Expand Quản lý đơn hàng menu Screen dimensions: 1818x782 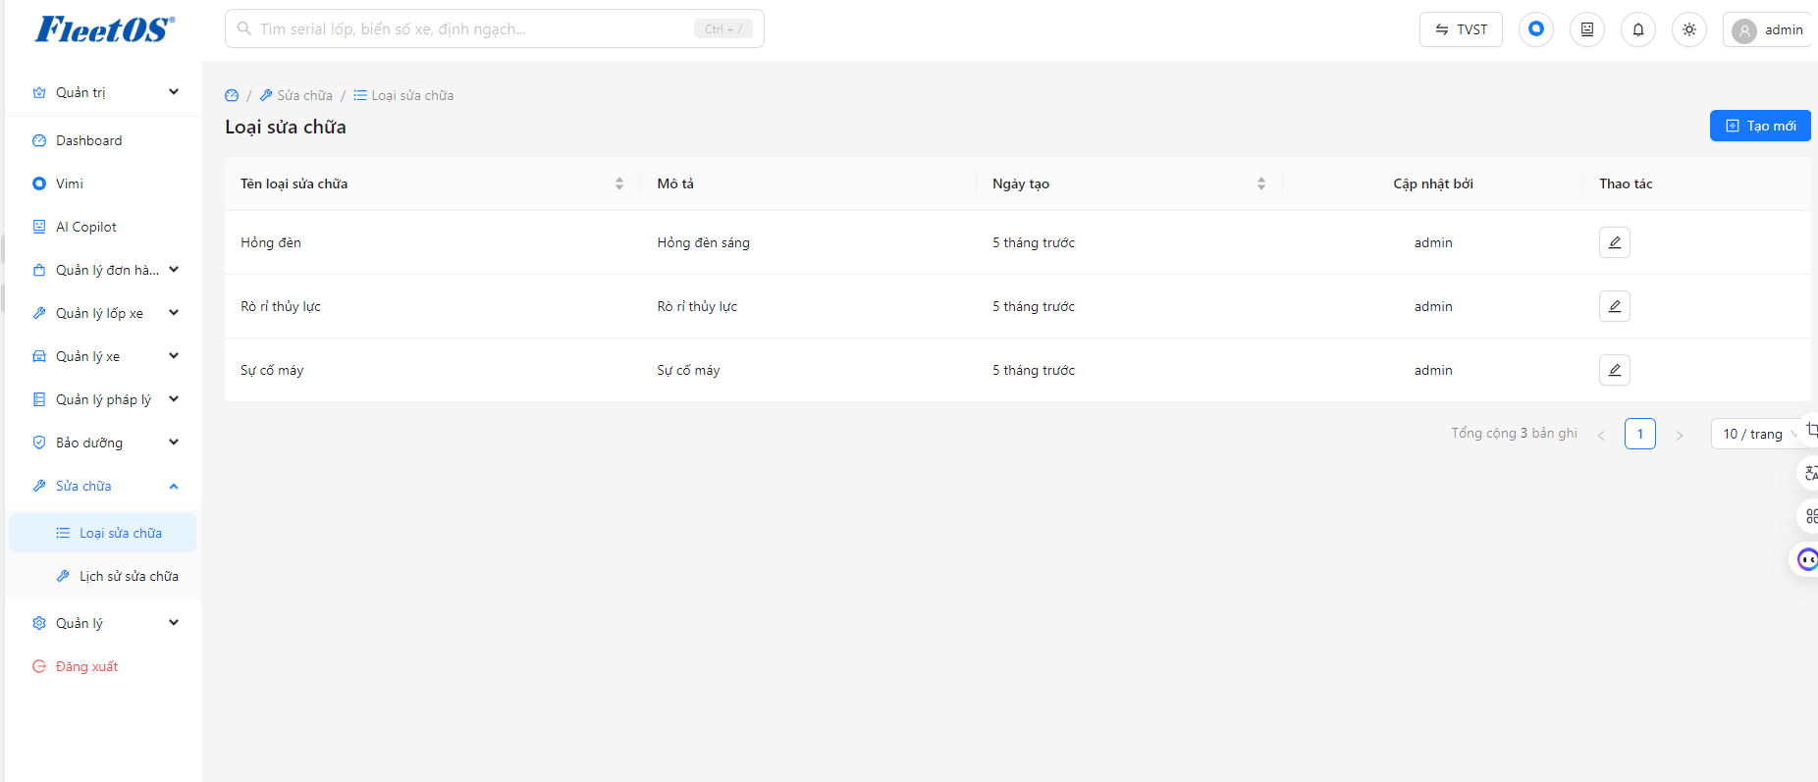tap(103, 270)
